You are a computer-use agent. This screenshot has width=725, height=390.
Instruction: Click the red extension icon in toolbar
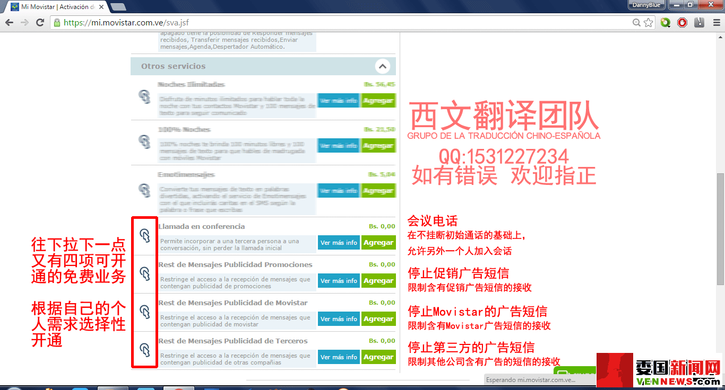(683, 23)
